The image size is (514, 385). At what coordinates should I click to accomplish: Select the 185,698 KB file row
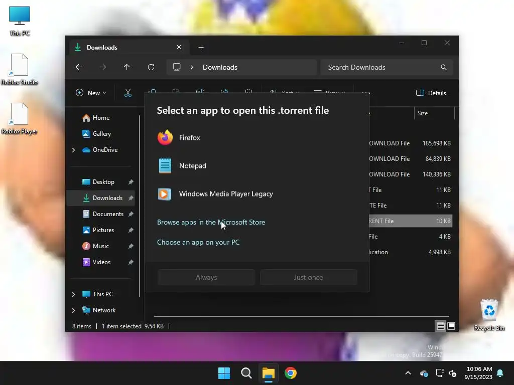tap(411, 143)
